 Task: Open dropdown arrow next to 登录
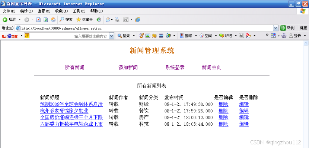point(305,36)
